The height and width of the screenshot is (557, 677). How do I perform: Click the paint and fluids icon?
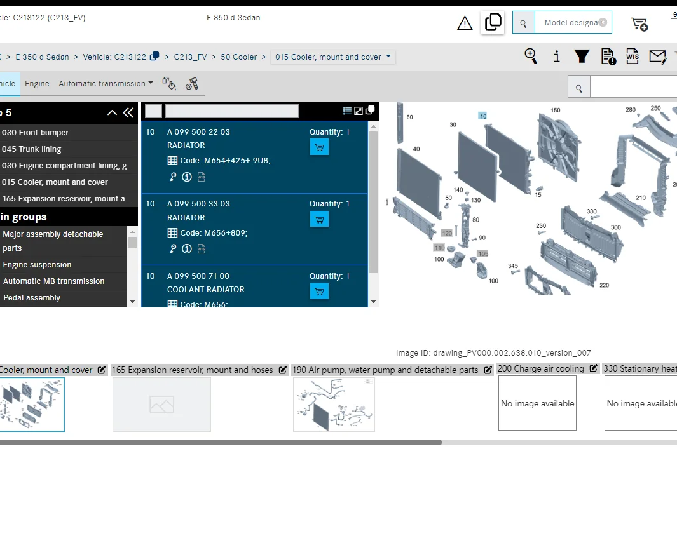coord(169,83)
